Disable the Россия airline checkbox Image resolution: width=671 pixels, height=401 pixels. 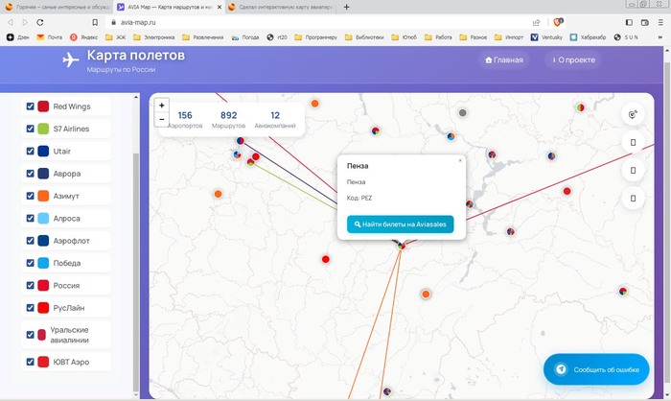(31, 285)
